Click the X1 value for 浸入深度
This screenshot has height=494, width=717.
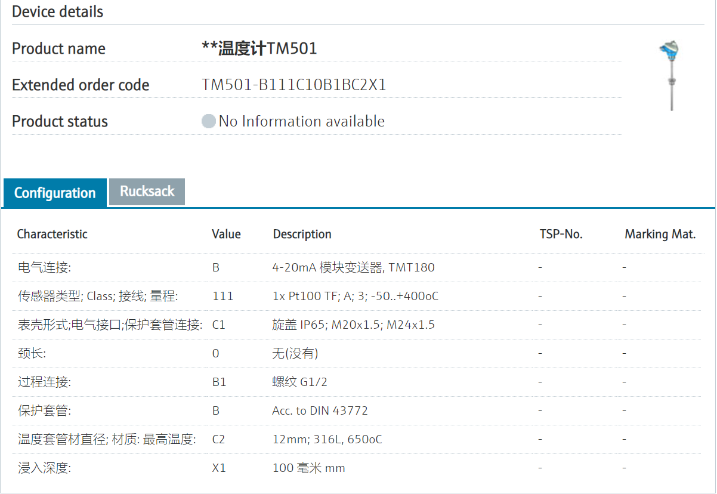click(219, 468)
